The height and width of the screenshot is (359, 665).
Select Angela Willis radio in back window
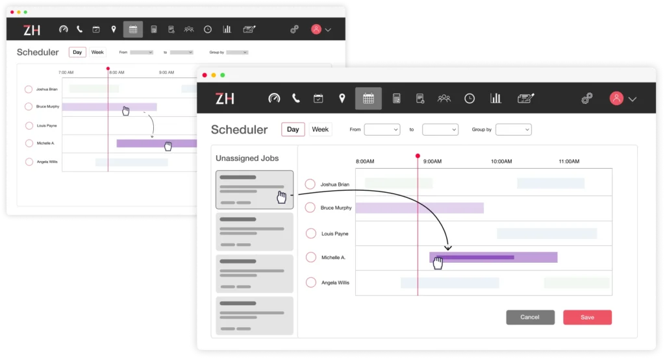pyautogui.click(x=29, y=162)
